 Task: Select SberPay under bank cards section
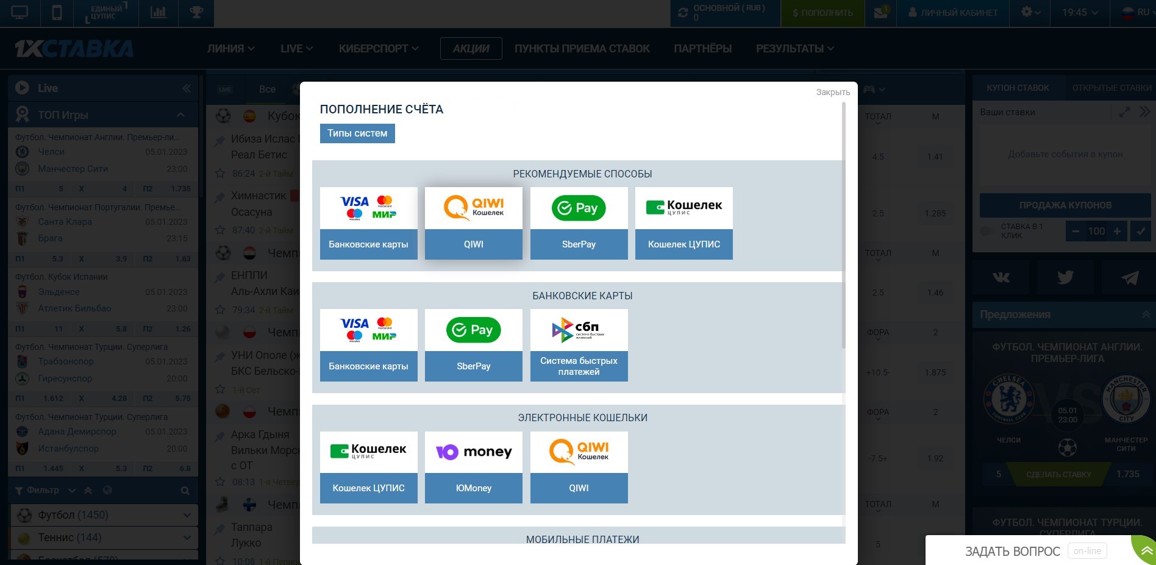coord(473,345)
